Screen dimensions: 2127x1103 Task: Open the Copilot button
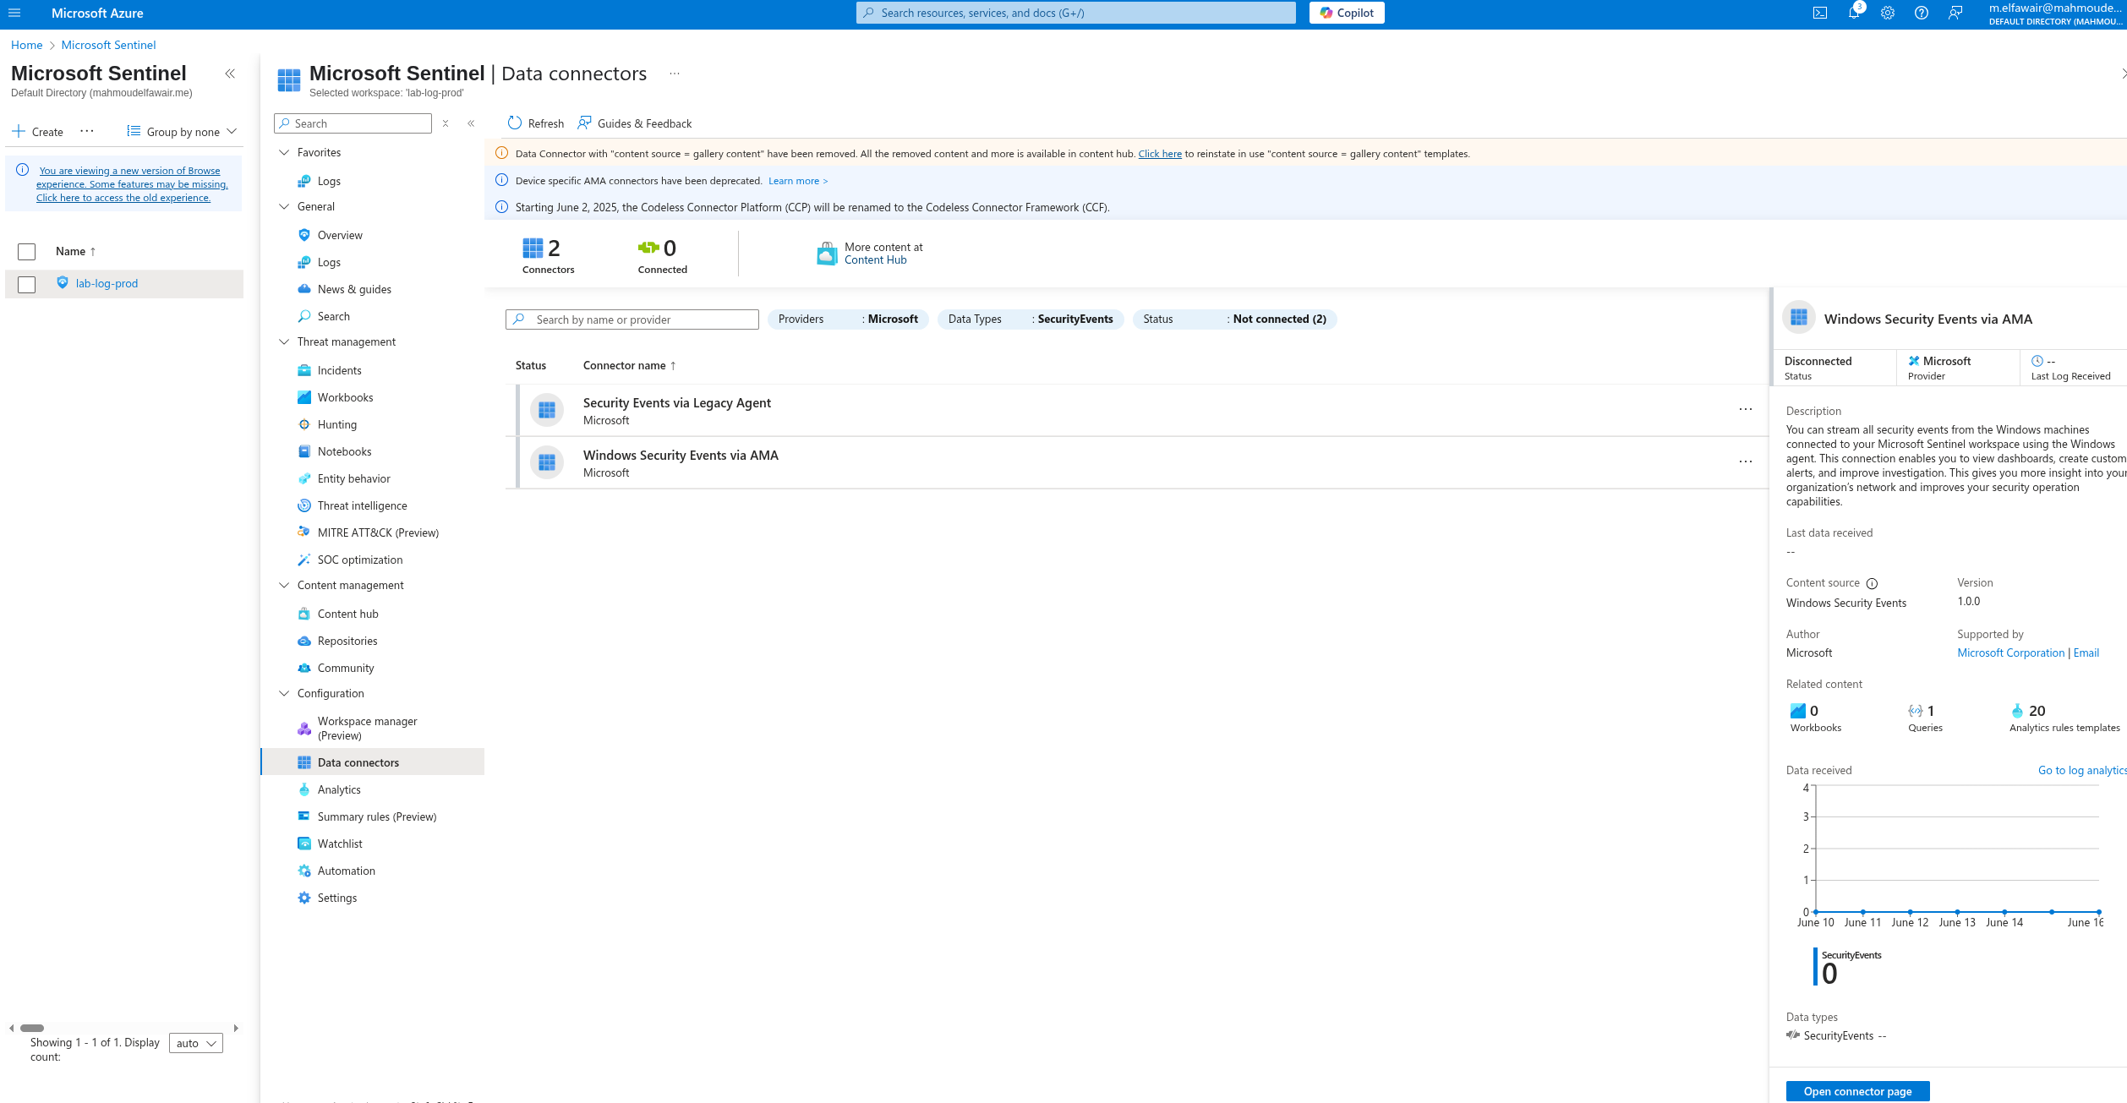(x=1347, y=13)
